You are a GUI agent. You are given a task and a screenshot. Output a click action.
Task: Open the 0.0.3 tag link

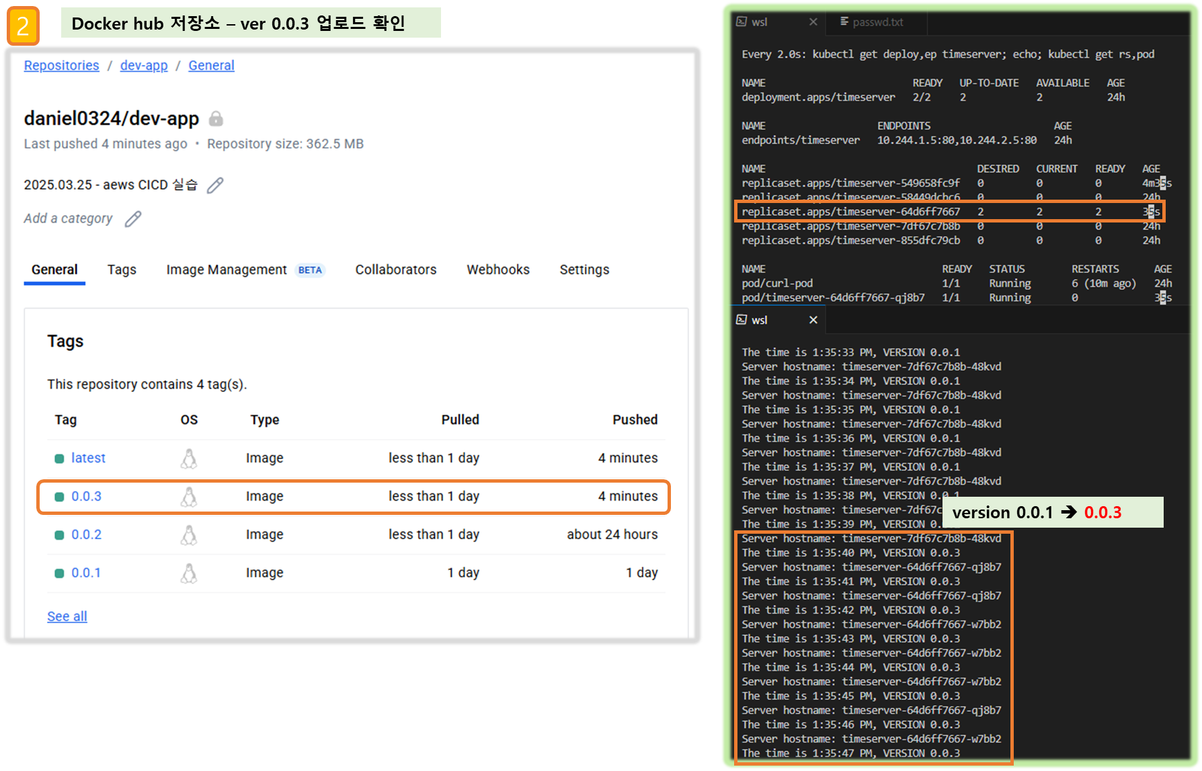tap(86, 497)
